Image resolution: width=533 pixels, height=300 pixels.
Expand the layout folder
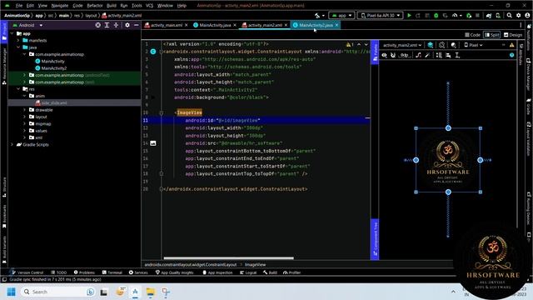24,117
